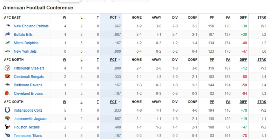Sort AFC North by PCT column
This screenshot has height=139, width=270.
tap(113, 60)
